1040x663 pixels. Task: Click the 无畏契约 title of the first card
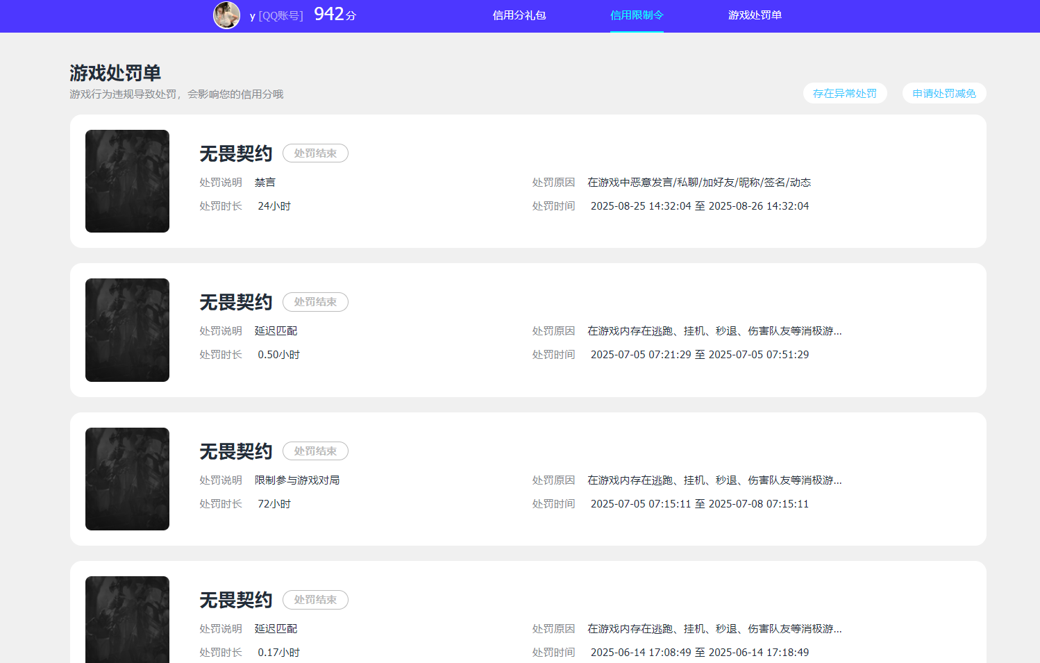point(235,153)
